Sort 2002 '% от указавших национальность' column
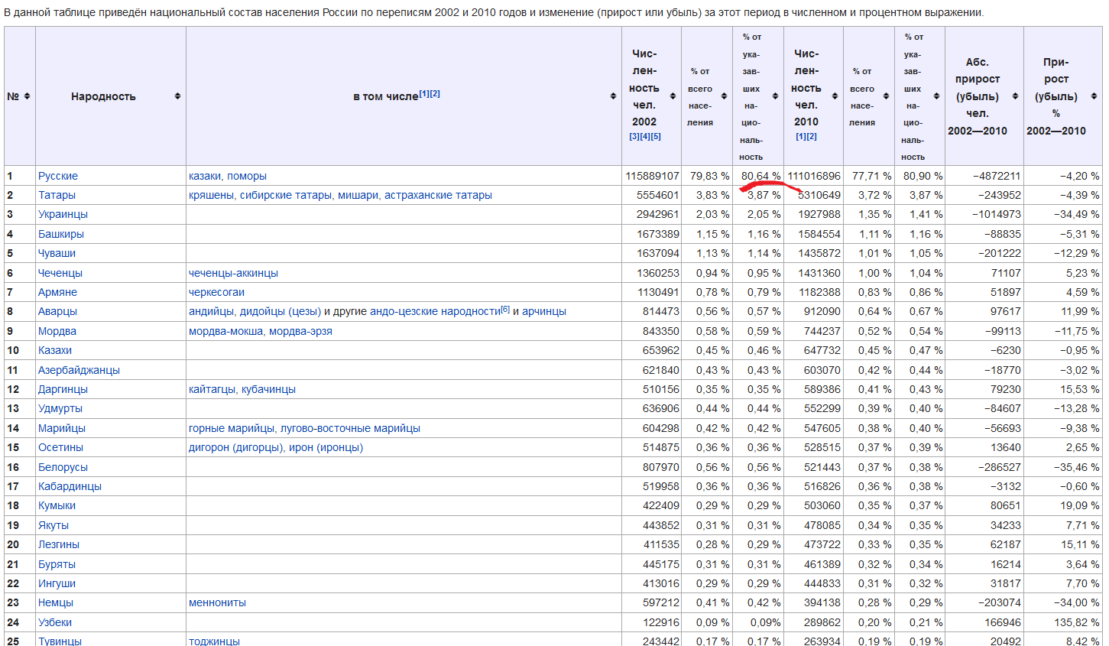The width and height of the screenshot is (1109, 646). 775,96
